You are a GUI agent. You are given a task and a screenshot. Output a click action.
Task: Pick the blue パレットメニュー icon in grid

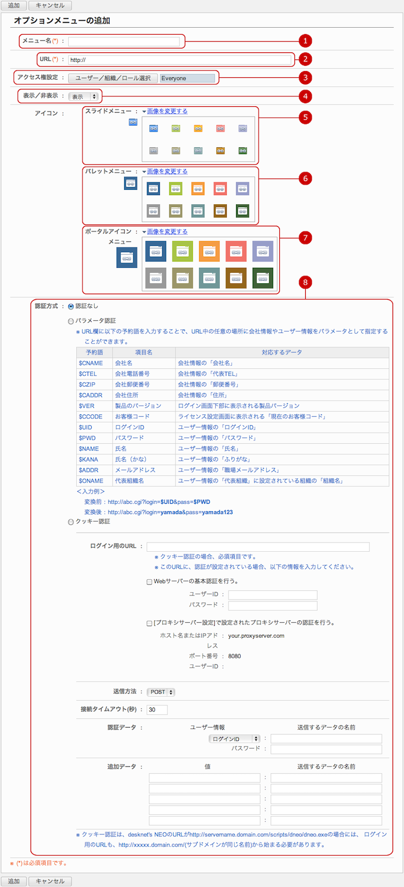click(x=154, y=189)
